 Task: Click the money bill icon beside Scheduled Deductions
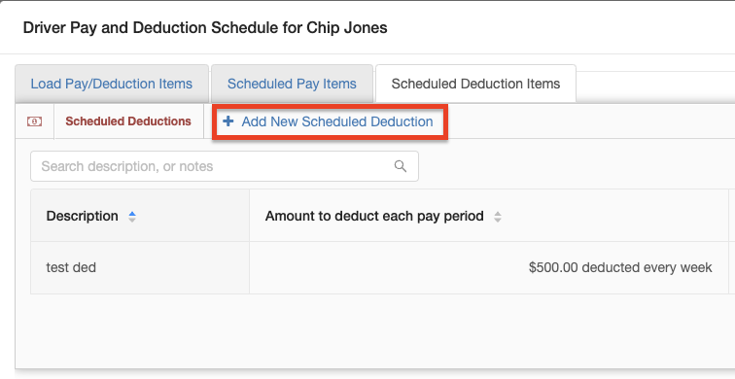tap(34, 121)
